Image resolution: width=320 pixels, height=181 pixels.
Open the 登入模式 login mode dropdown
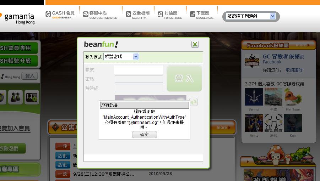(121, 57)
